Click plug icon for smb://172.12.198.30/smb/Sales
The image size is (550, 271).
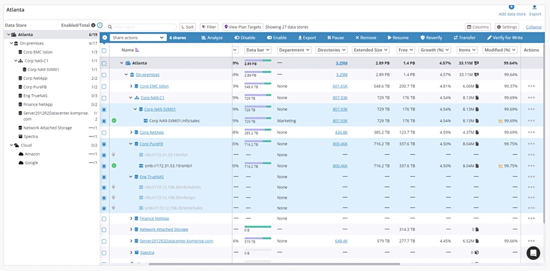[x=113, y=208]
